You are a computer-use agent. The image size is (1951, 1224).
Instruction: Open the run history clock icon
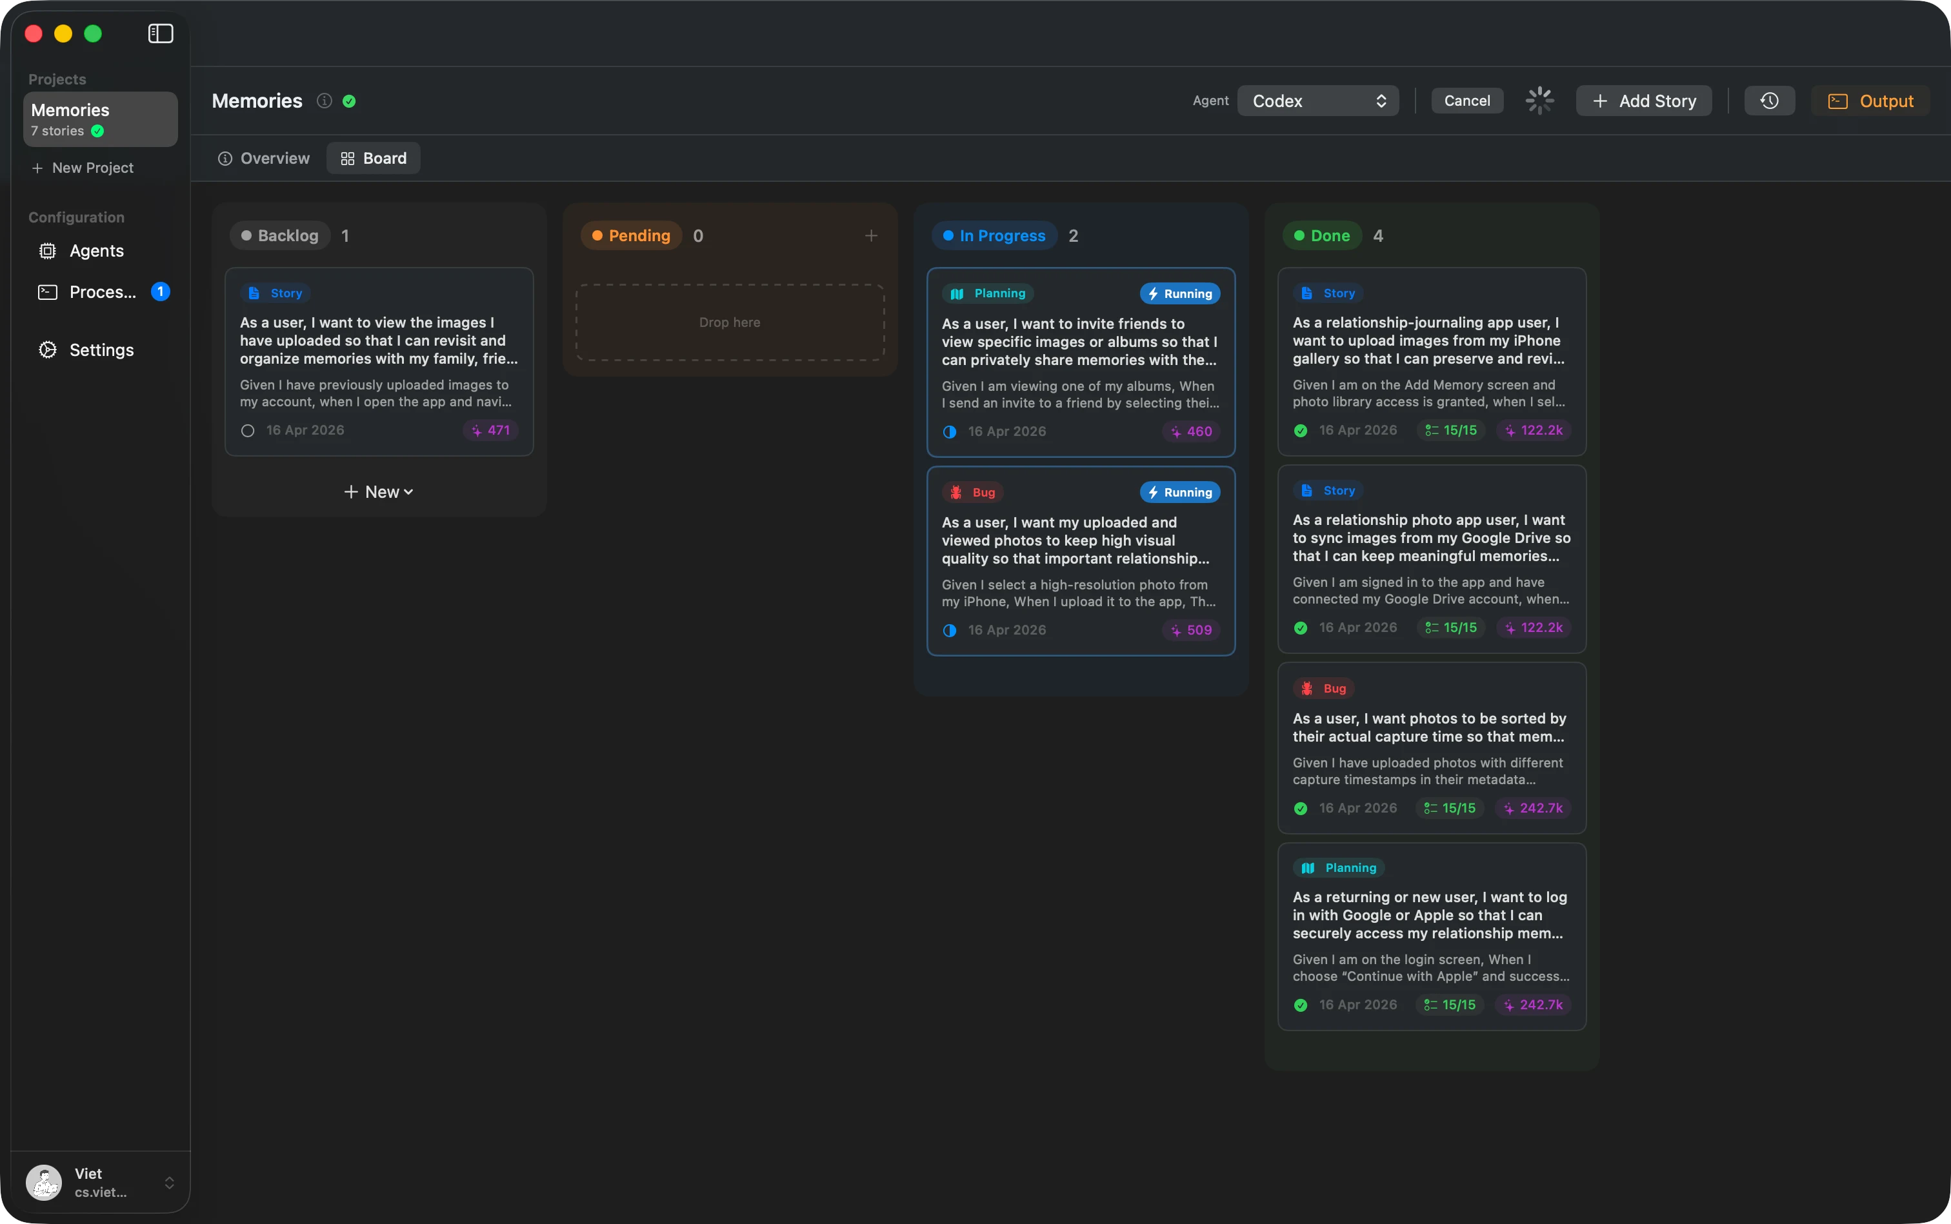(x=1770, y=101)
